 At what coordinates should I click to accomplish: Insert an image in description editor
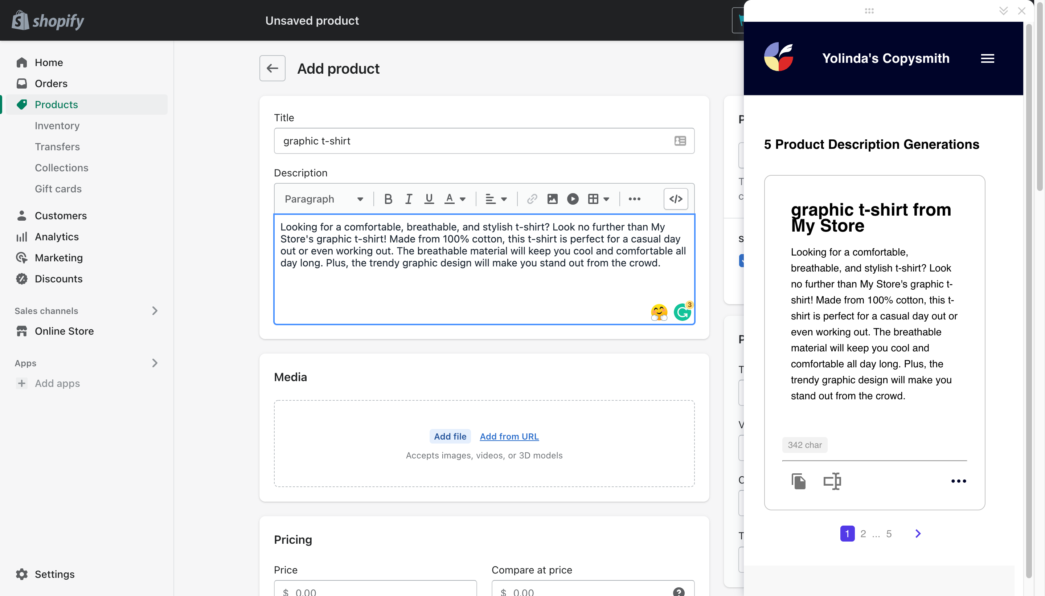552,199
